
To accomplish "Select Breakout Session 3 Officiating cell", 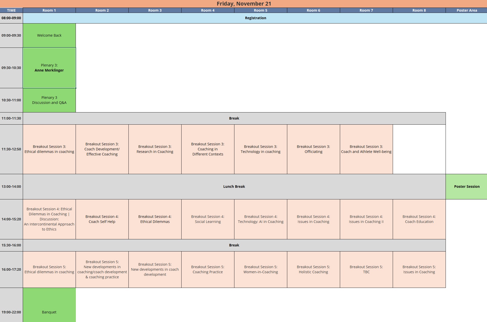I will point(313,149).
